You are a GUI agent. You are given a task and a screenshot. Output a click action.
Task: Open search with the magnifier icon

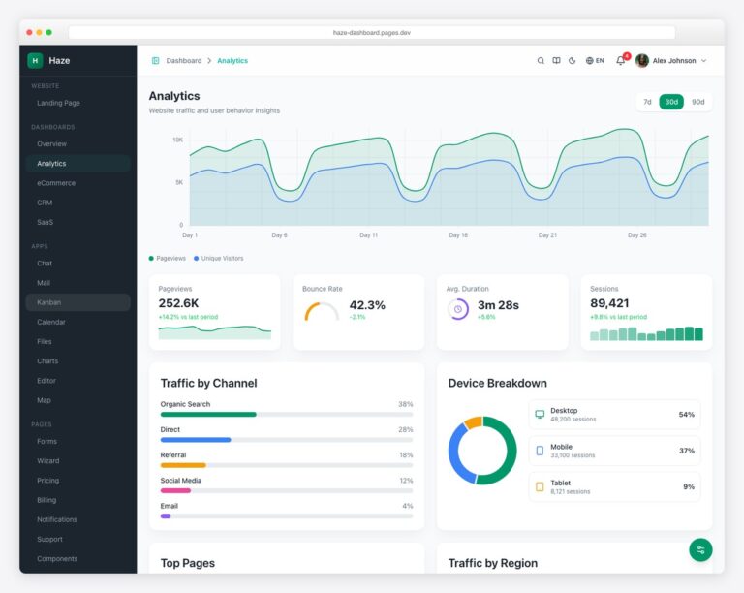pyautogui.click(x=541, y=61)
